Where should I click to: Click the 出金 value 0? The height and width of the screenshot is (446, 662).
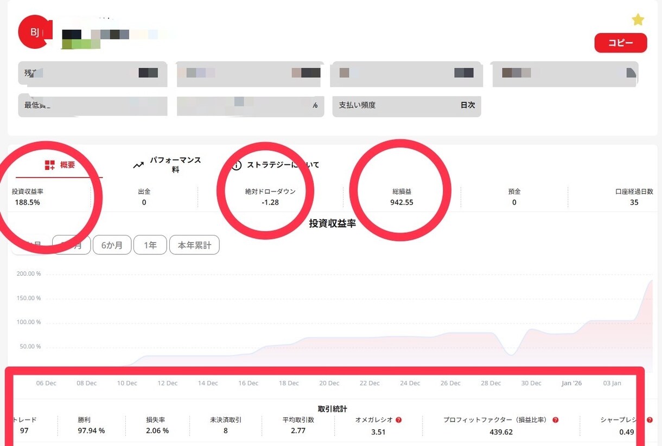[144, 202]
